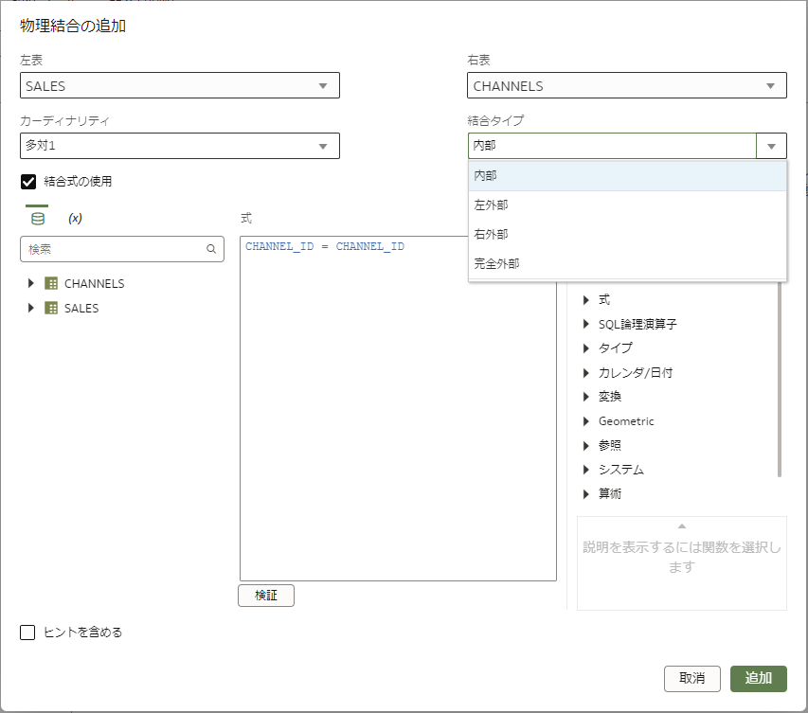
Task: Click the Geometric category label
Action: [626, 421]
